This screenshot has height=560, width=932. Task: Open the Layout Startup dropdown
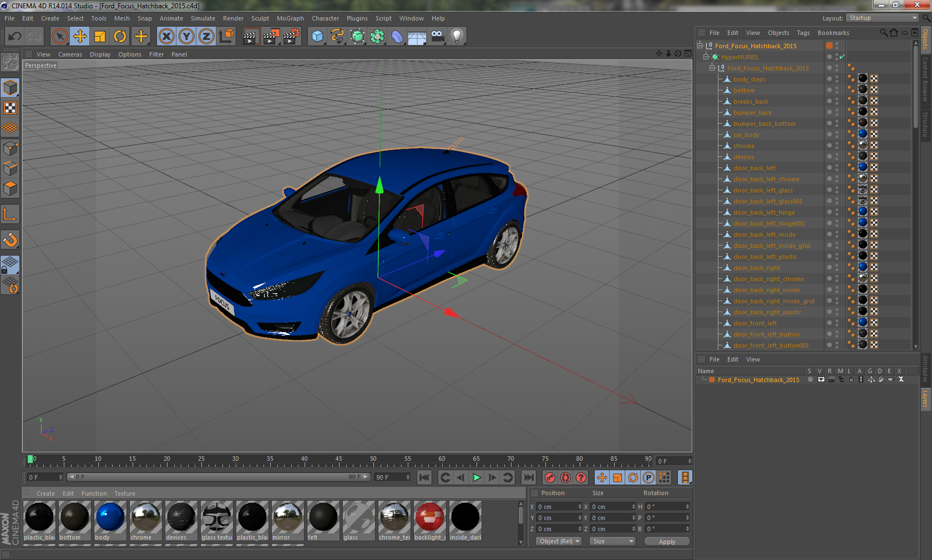pyautogui.click(x=883, y=18)
